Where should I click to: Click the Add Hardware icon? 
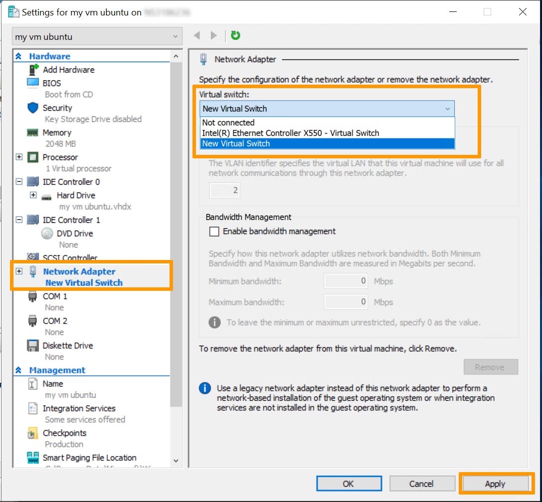coord(33,70)
